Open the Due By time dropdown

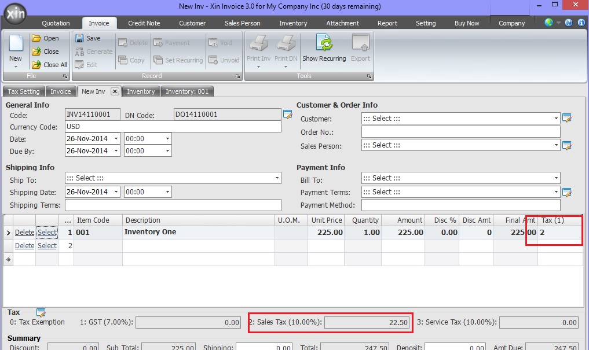click(167, 151)
